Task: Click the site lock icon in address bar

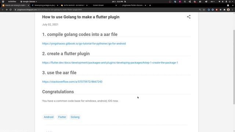Action: tap(15, 10)
